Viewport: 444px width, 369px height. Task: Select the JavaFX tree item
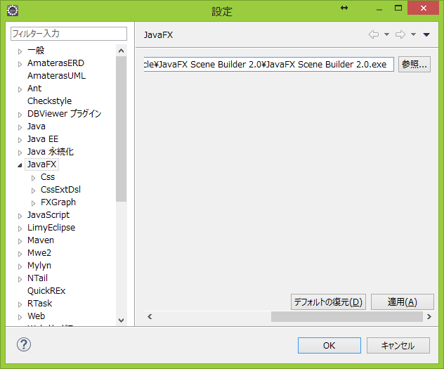tap(41, 164)
